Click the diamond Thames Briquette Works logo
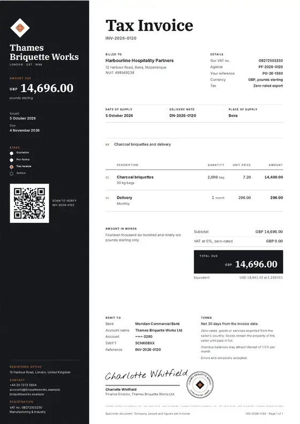This screenshot has height=424, width=300. tap(20, 28)
